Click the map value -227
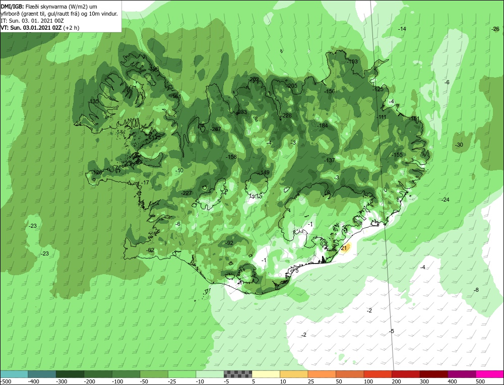Screen dimensions: 504x385 tap(186, 193)
